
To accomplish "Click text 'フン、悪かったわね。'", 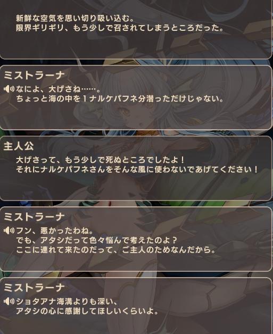I will click(x=55, y=231).
